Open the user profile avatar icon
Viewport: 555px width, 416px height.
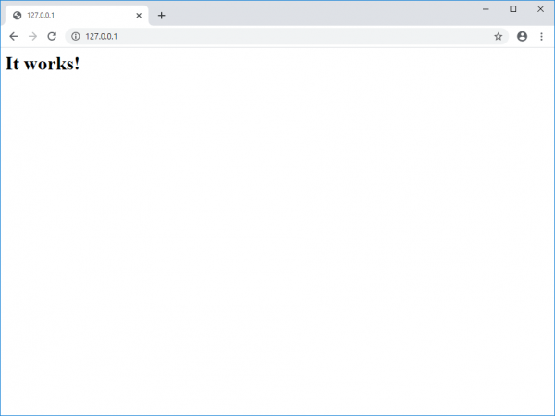point(522,36)
